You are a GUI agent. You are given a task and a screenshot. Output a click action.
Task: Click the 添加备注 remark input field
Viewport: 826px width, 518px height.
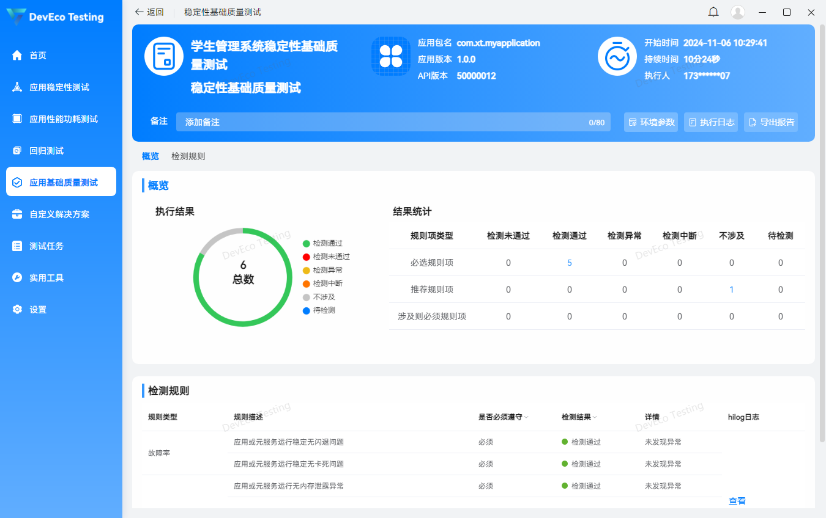point(393,122)
